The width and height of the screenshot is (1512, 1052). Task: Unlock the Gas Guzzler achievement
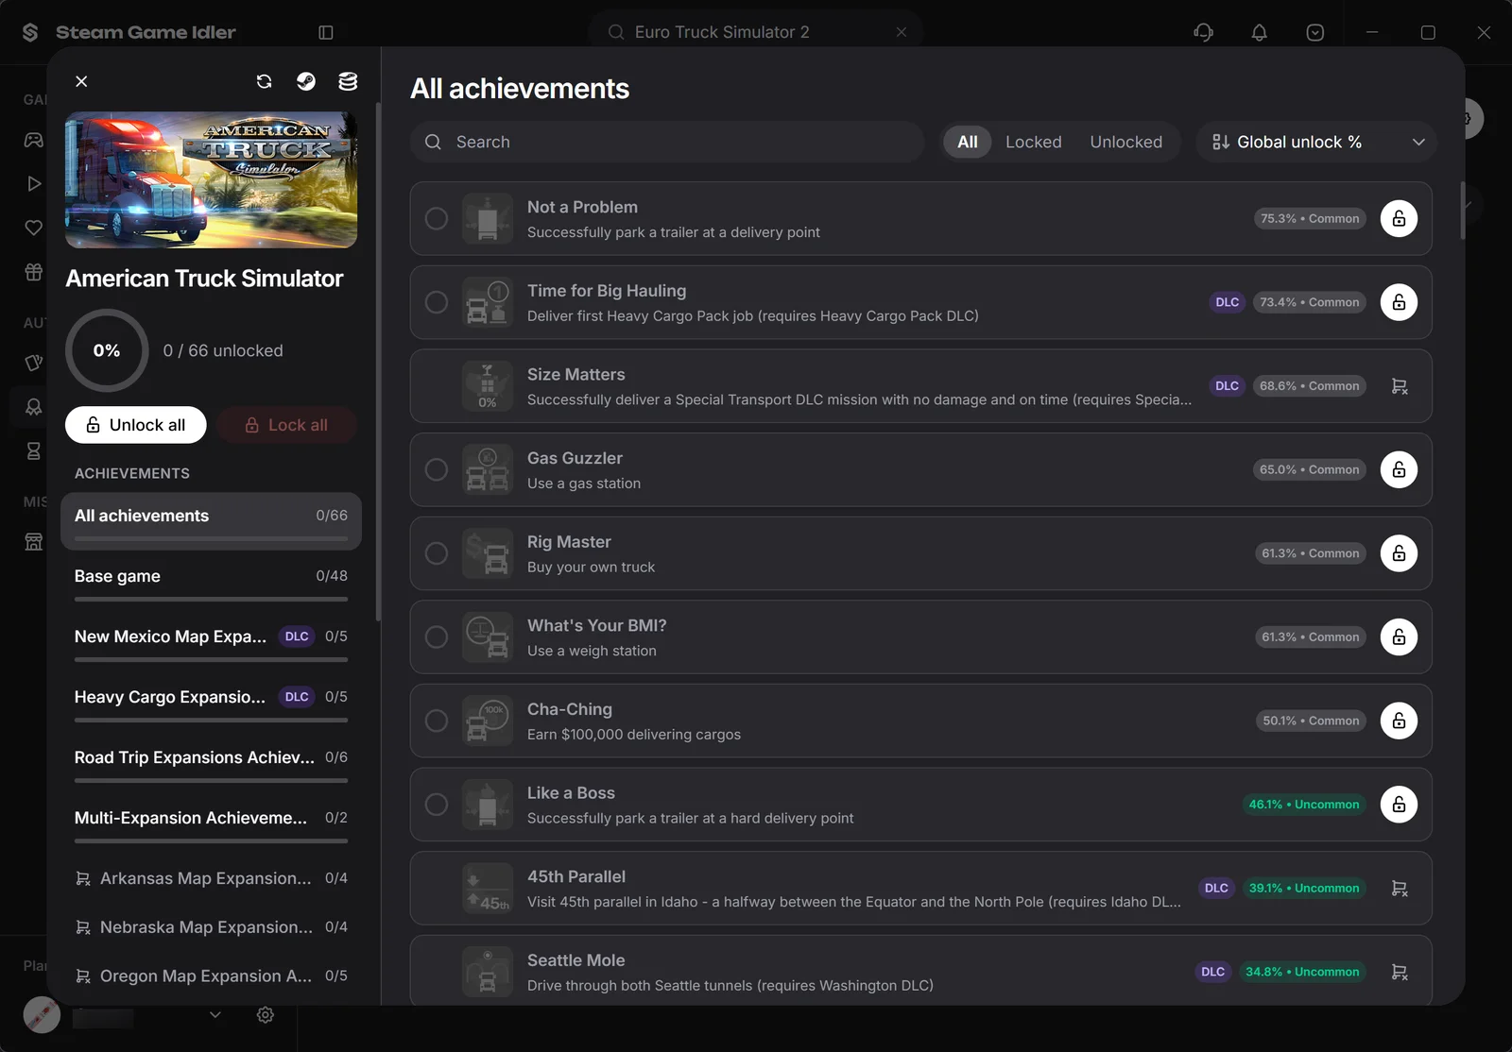(1399, 469)
